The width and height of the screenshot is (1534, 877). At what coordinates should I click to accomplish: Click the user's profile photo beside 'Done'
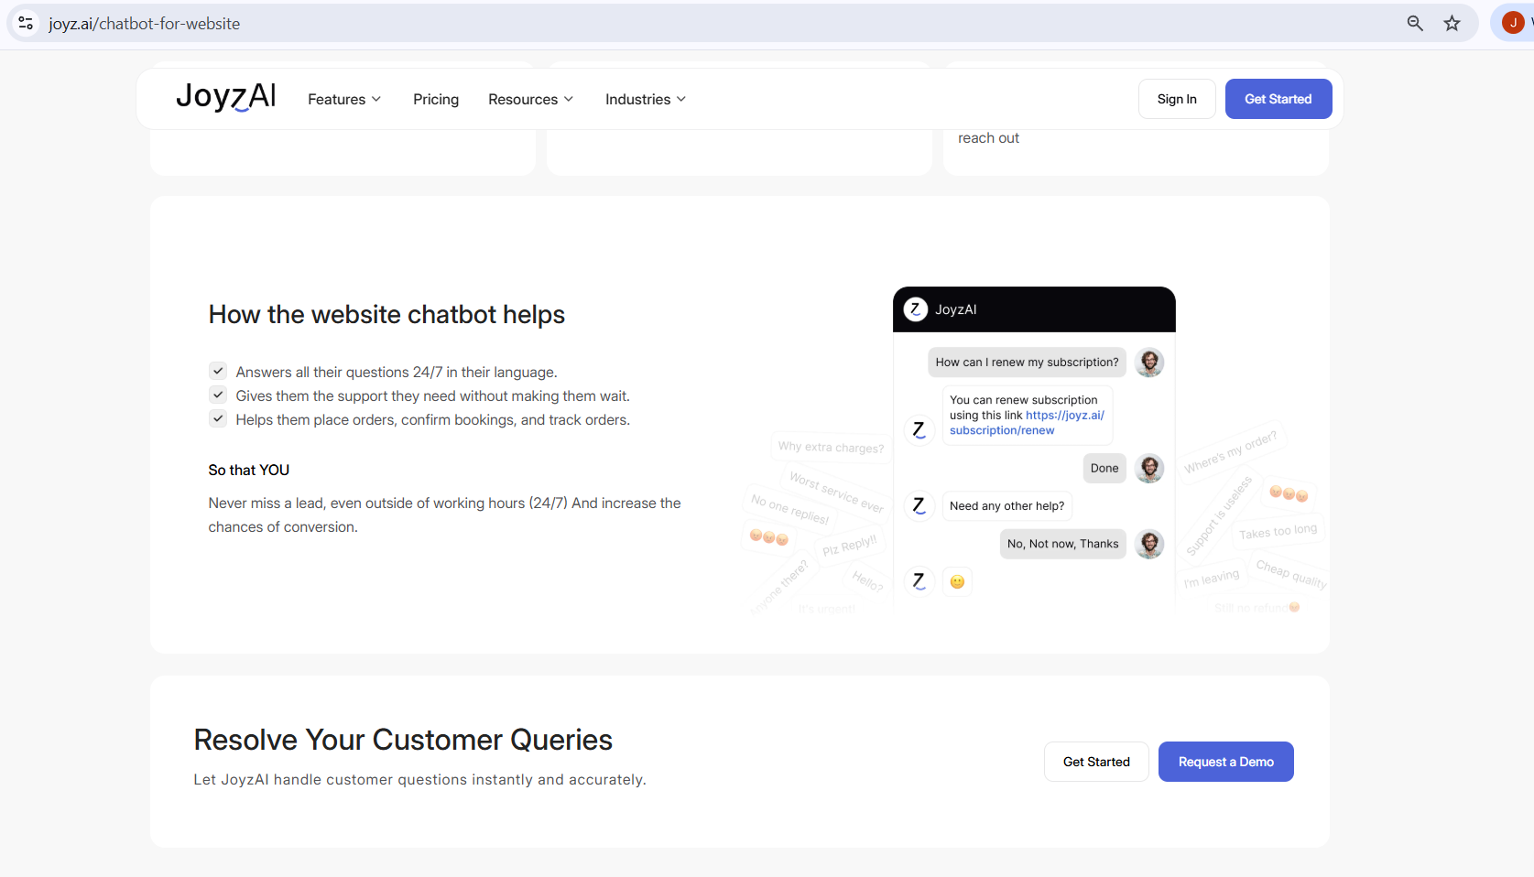pyautogui.click(x=1149, y=468)
